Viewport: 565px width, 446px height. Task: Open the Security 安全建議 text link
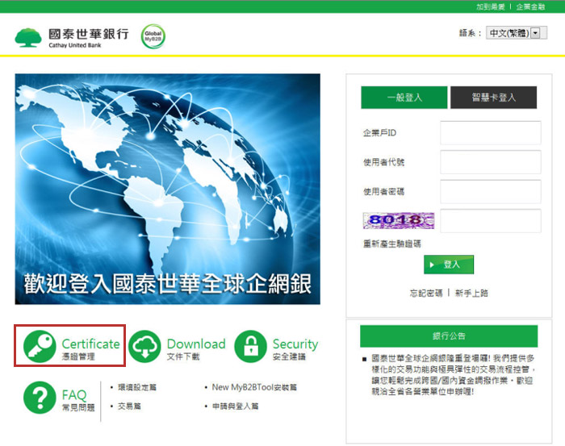(295, 348)
